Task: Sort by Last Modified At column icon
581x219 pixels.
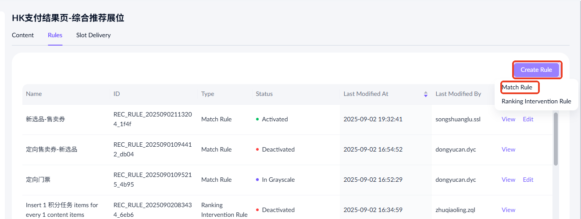Action: [425, 94]
